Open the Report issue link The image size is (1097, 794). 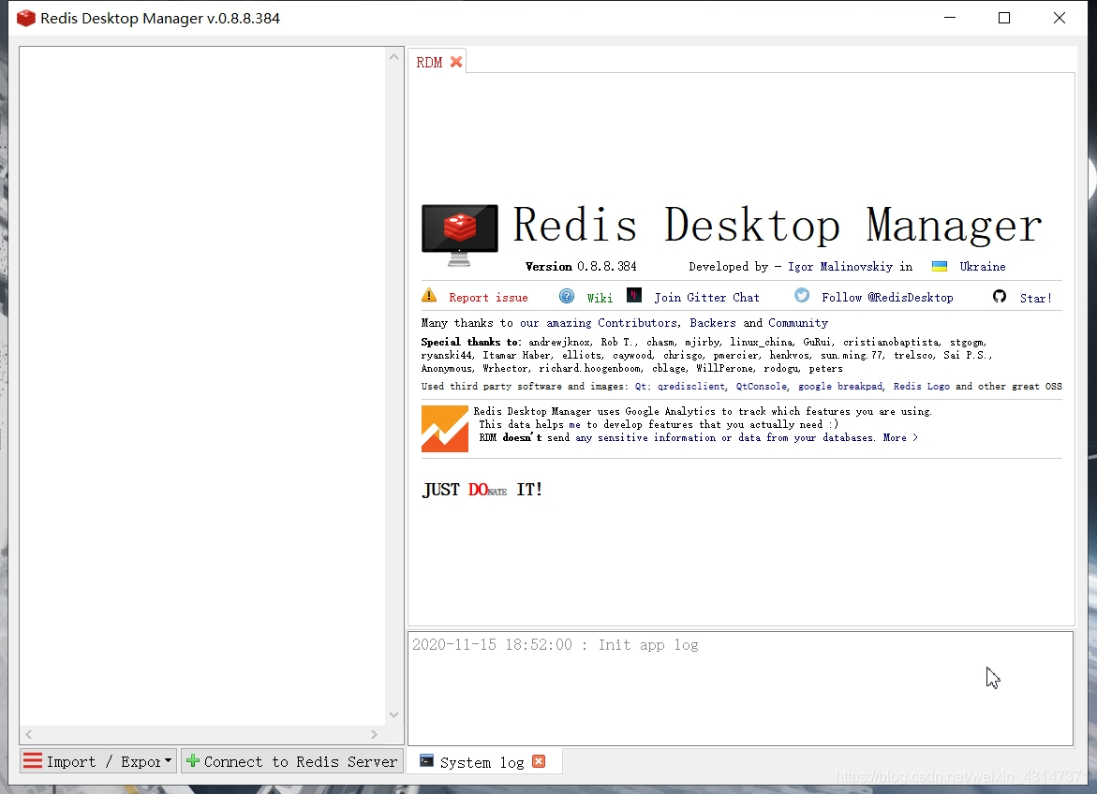488,298
